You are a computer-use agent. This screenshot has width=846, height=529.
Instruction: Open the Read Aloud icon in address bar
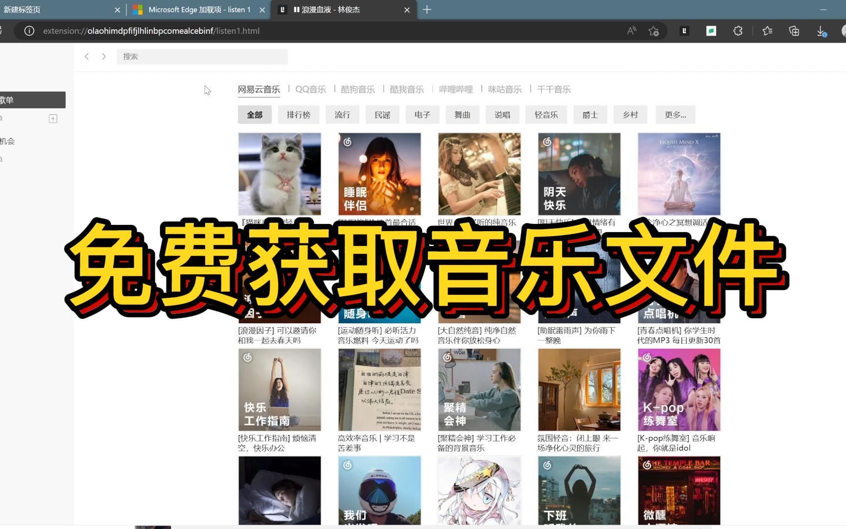(x=632, y=31)
